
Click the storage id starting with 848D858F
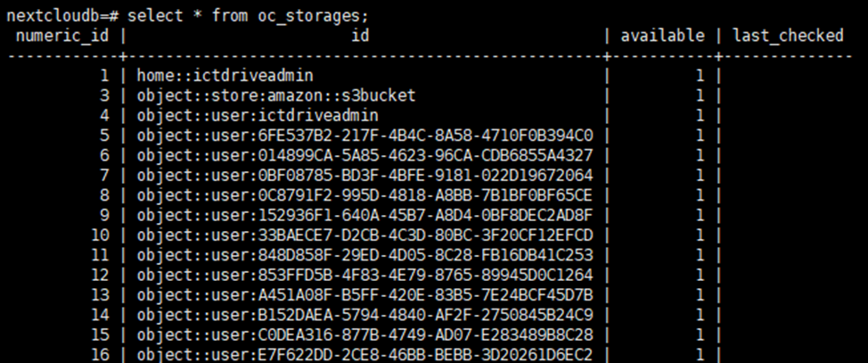pyautogui.click(x=371, y=253)
